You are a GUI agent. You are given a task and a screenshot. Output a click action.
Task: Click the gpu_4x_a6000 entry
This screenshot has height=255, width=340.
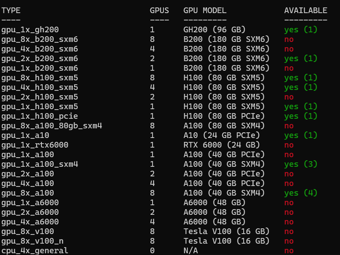click(30, 222)
